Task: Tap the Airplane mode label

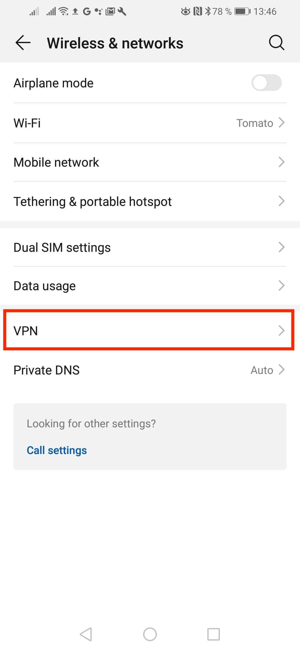Action: 54,83
